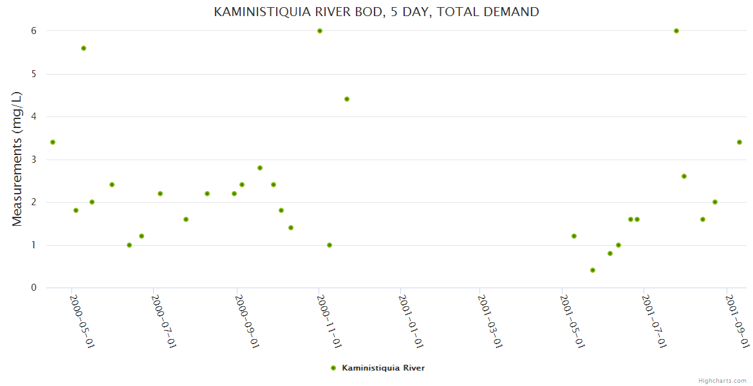Click the 6 mg/L point in July 2001
753x386 pixels.
click(x=676, y=31)
